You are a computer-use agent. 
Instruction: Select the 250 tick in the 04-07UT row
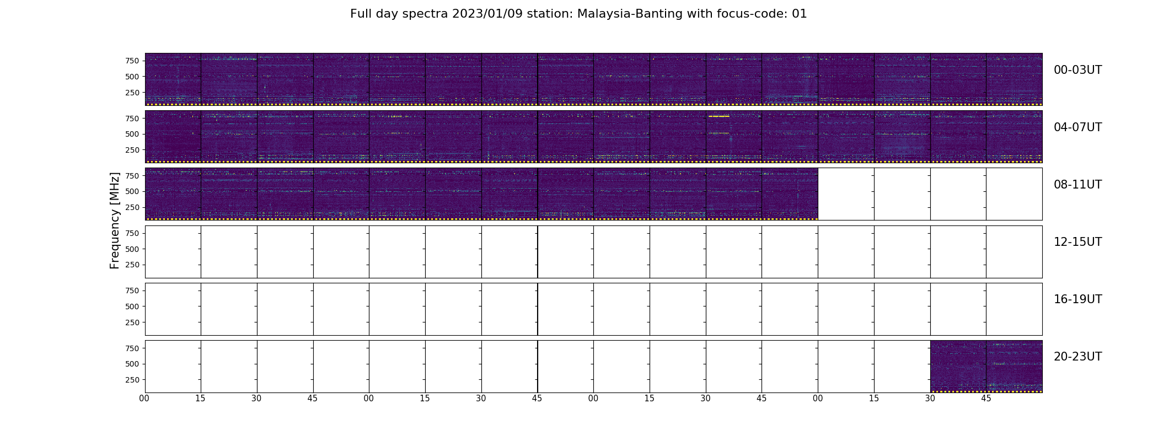(132, 150)
